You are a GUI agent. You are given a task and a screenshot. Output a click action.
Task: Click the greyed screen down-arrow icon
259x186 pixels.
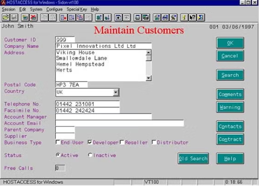pos(126,17)
